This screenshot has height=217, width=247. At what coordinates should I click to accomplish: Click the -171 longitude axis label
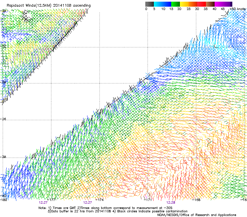tap(148, 200)
